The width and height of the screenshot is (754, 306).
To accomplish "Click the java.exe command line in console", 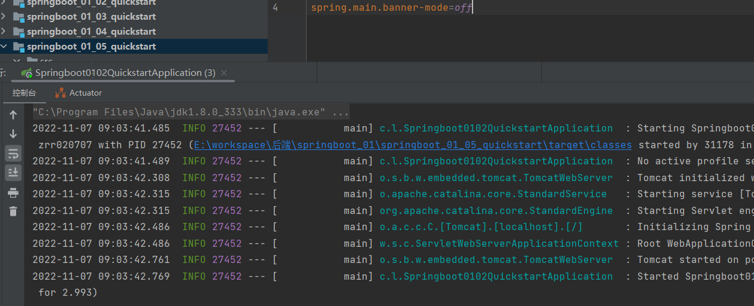I will tap(190, 112).
